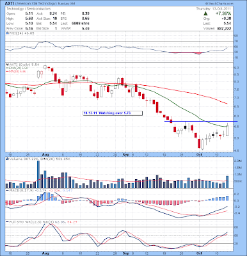Click the '(American Xtal Technology)' company name
247x256 pixels.
[x=36, y=4]
